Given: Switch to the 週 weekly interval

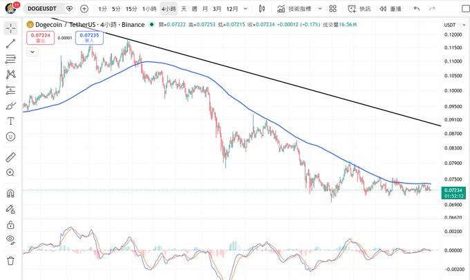Looking at the screenshot, I should click(x=194, y=9).
